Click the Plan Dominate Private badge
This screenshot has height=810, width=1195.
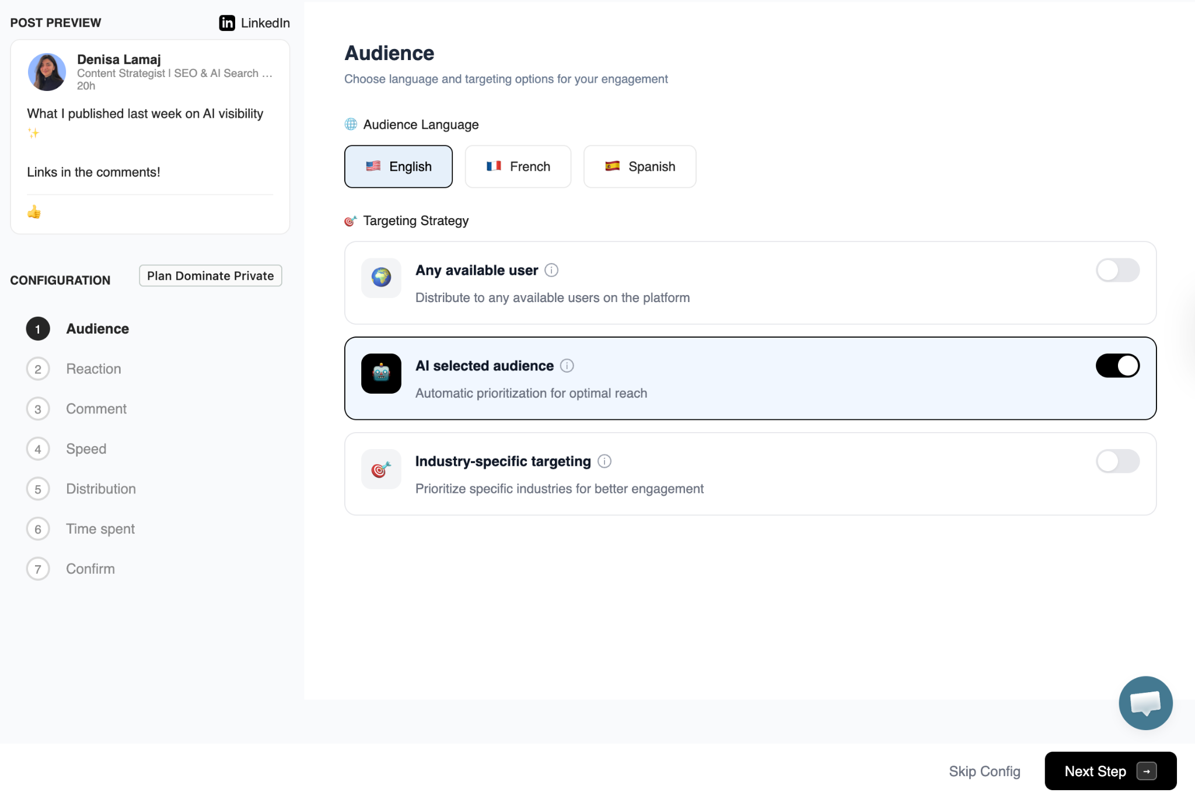coord(210,275)
